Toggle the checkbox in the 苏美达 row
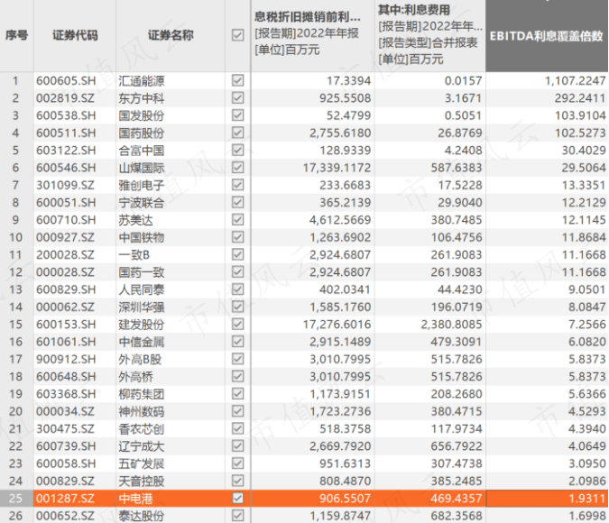 click(237, 220)
